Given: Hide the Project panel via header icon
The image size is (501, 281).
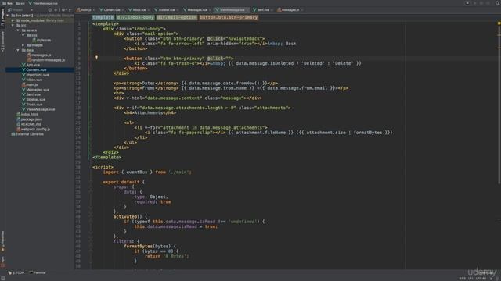Looking at the screenshot, I should coord(70,10).
